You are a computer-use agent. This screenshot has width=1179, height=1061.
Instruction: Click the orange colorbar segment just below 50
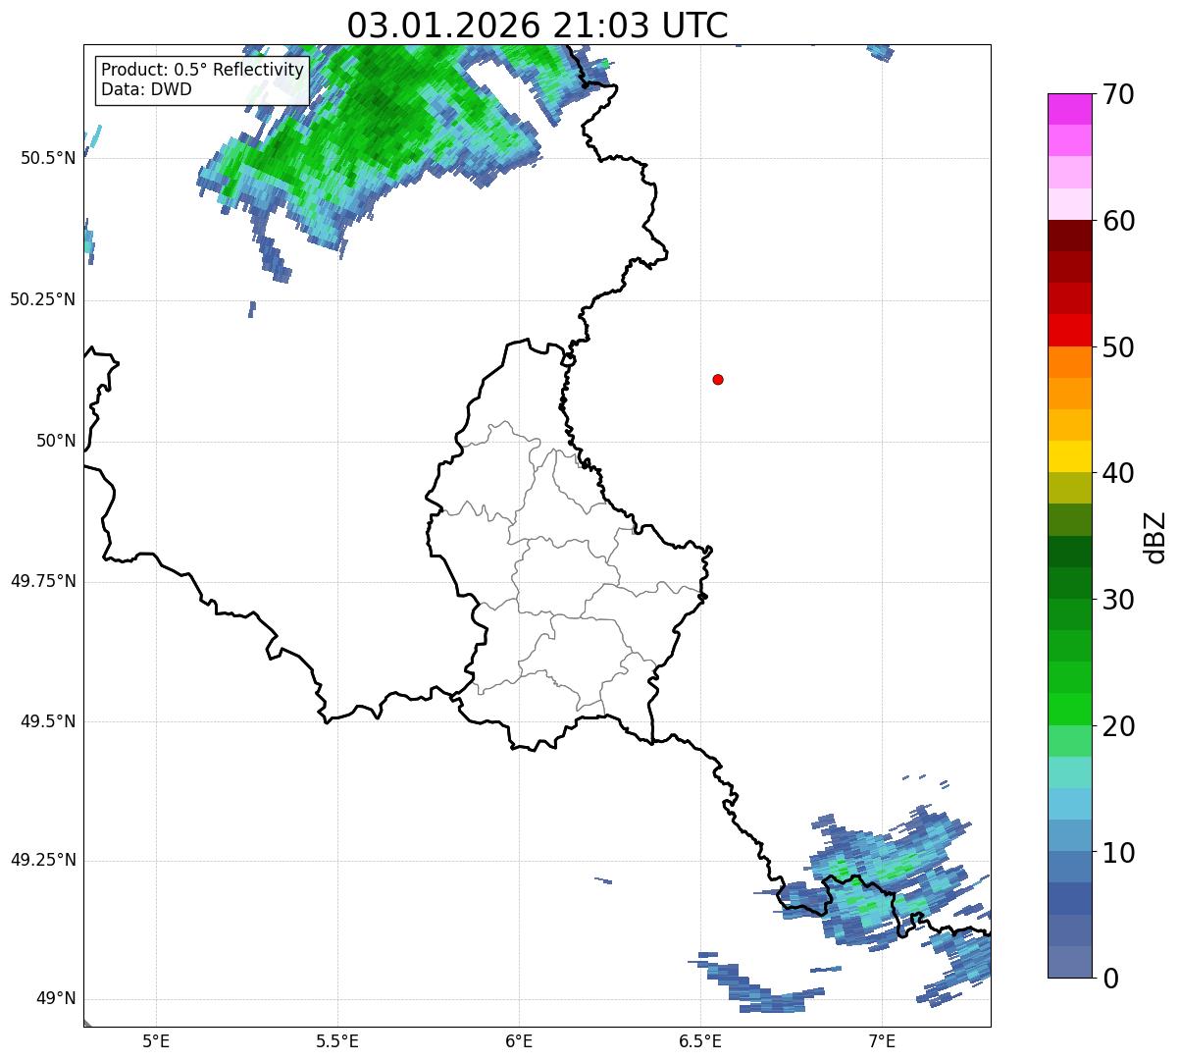[1069, 362]
